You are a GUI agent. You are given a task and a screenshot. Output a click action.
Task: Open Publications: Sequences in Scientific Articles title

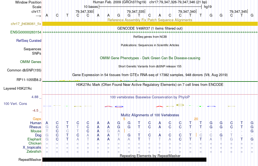150,45
